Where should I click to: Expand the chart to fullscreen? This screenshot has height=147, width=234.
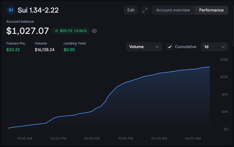pos(145,10)
